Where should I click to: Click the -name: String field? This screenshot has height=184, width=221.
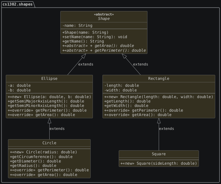point(77,26)
